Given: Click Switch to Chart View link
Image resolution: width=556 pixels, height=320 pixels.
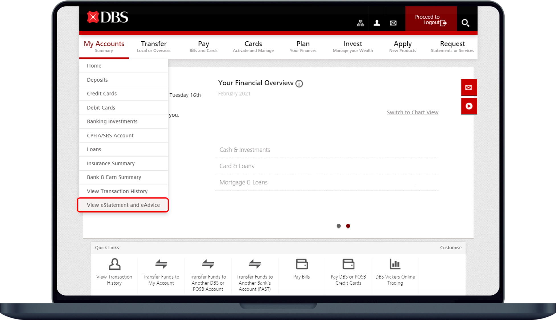Looking at the screenshot, I should (x=413, y=113).
